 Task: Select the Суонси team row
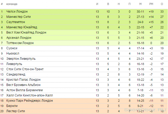[84, 48]
